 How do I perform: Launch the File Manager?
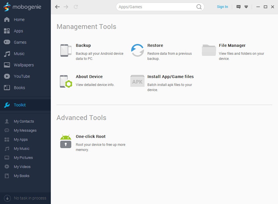(x=232, y=45)
